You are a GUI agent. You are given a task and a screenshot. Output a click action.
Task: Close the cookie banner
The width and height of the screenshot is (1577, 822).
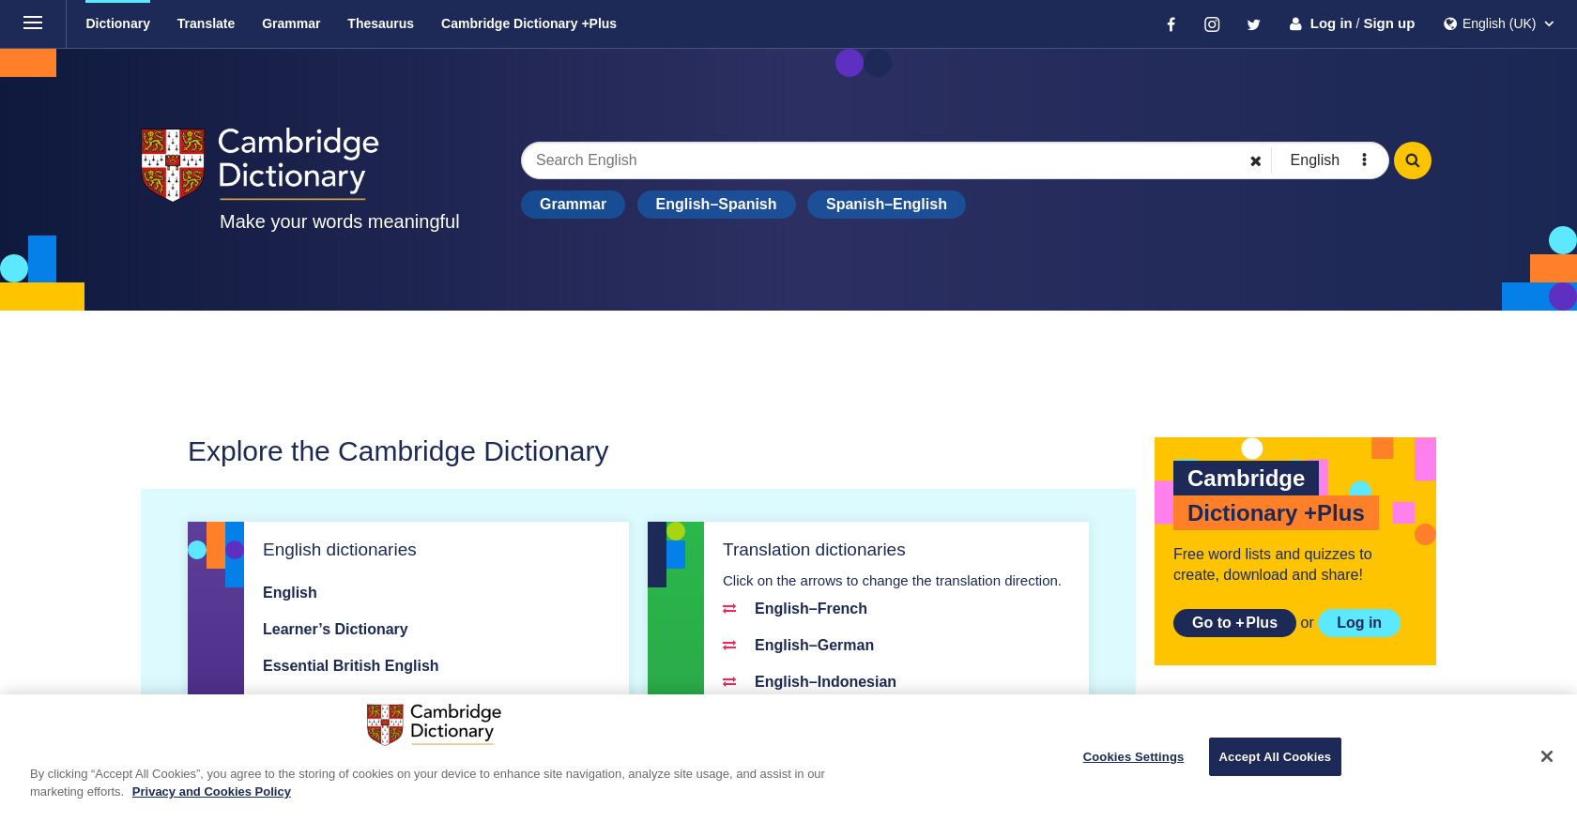[1546, 756]
